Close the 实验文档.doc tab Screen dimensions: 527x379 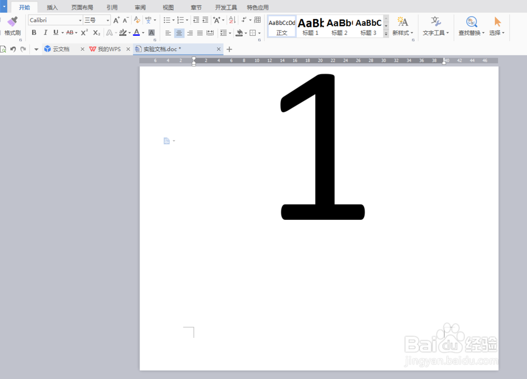tap(219, 49)
